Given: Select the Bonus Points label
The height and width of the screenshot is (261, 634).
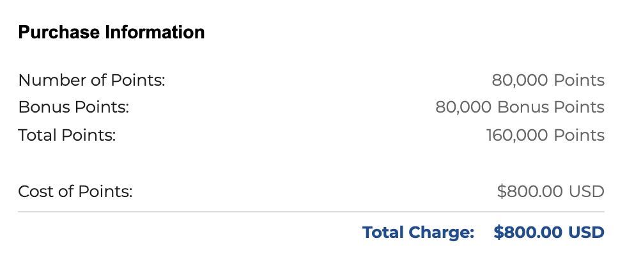Looking at the screenshot, I should click(x=73, y=107).
